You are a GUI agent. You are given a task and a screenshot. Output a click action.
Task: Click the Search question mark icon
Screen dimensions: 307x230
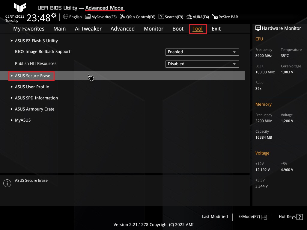(x=161, y=17)
